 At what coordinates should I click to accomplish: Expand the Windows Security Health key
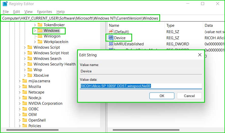click(x=25, y=64)
